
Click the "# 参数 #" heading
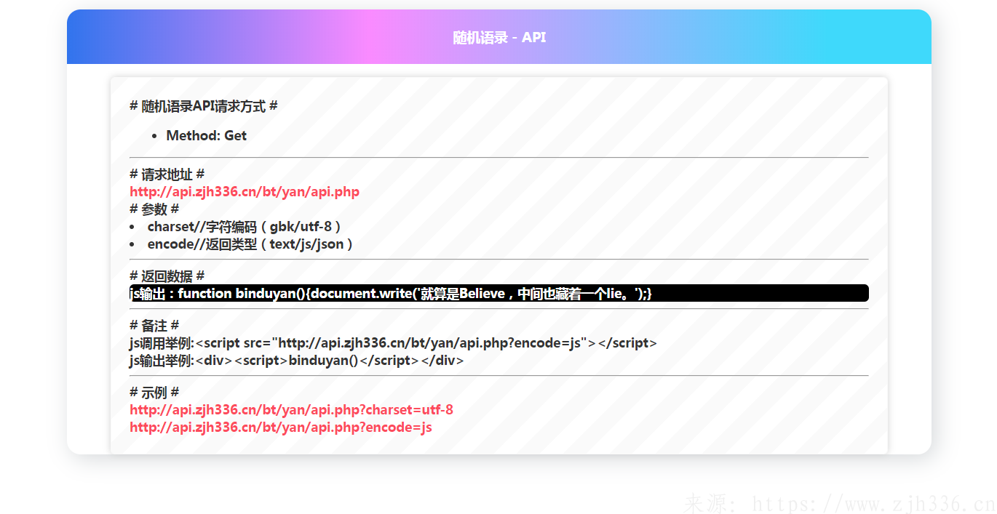(x=154, y=209)
